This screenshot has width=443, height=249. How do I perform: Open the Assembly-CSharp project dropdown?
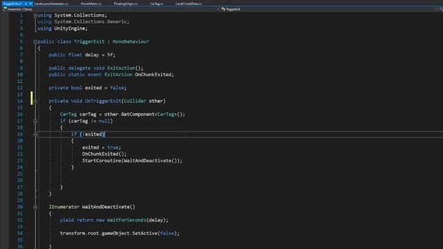pos(218,9)
